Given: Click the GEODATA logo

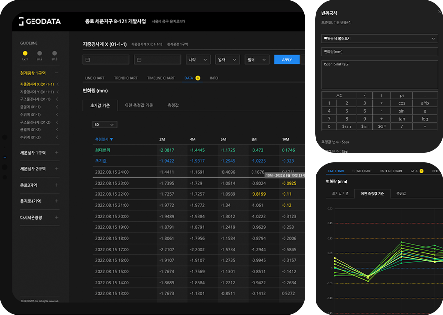Looking at the screenshot, I should (x=39, y=21).
